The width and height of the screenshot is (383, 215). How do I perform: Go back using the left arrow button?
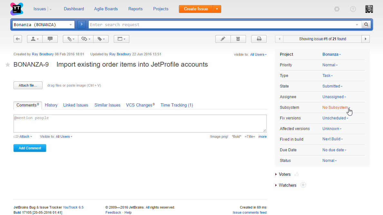coord(18,39)
